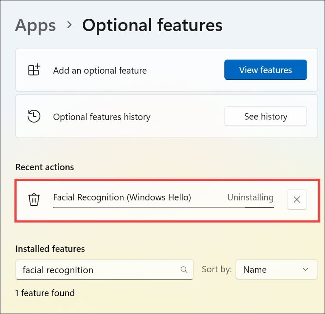Image resolution: width=325 pixels, height=314 pixels.
Task: Click the Optional features history clock icon
Action: pyautogui.click(x=34, y=116)
